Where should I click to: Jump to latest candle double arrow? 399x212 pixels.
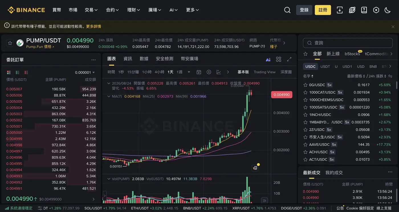(x=264, y=201)
